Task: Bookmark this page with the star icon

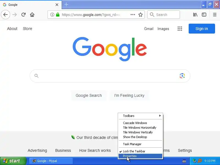Action: point(141,15)
